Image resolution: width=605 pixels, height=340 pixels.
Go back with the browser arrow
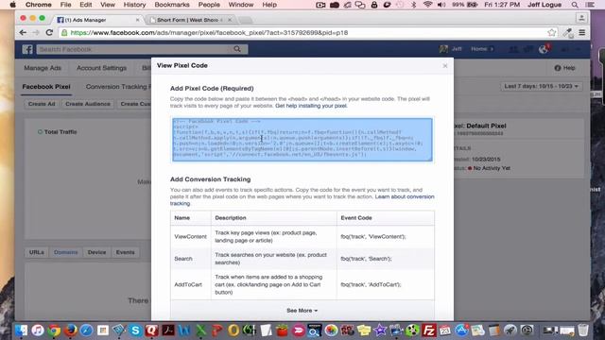pos(23,33)
